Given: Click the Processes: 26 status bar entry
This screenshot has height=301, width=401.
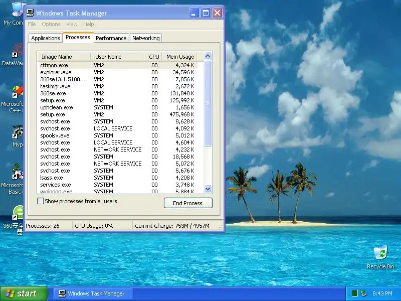Looking at the screenshot, I should [x=48, y=226].
